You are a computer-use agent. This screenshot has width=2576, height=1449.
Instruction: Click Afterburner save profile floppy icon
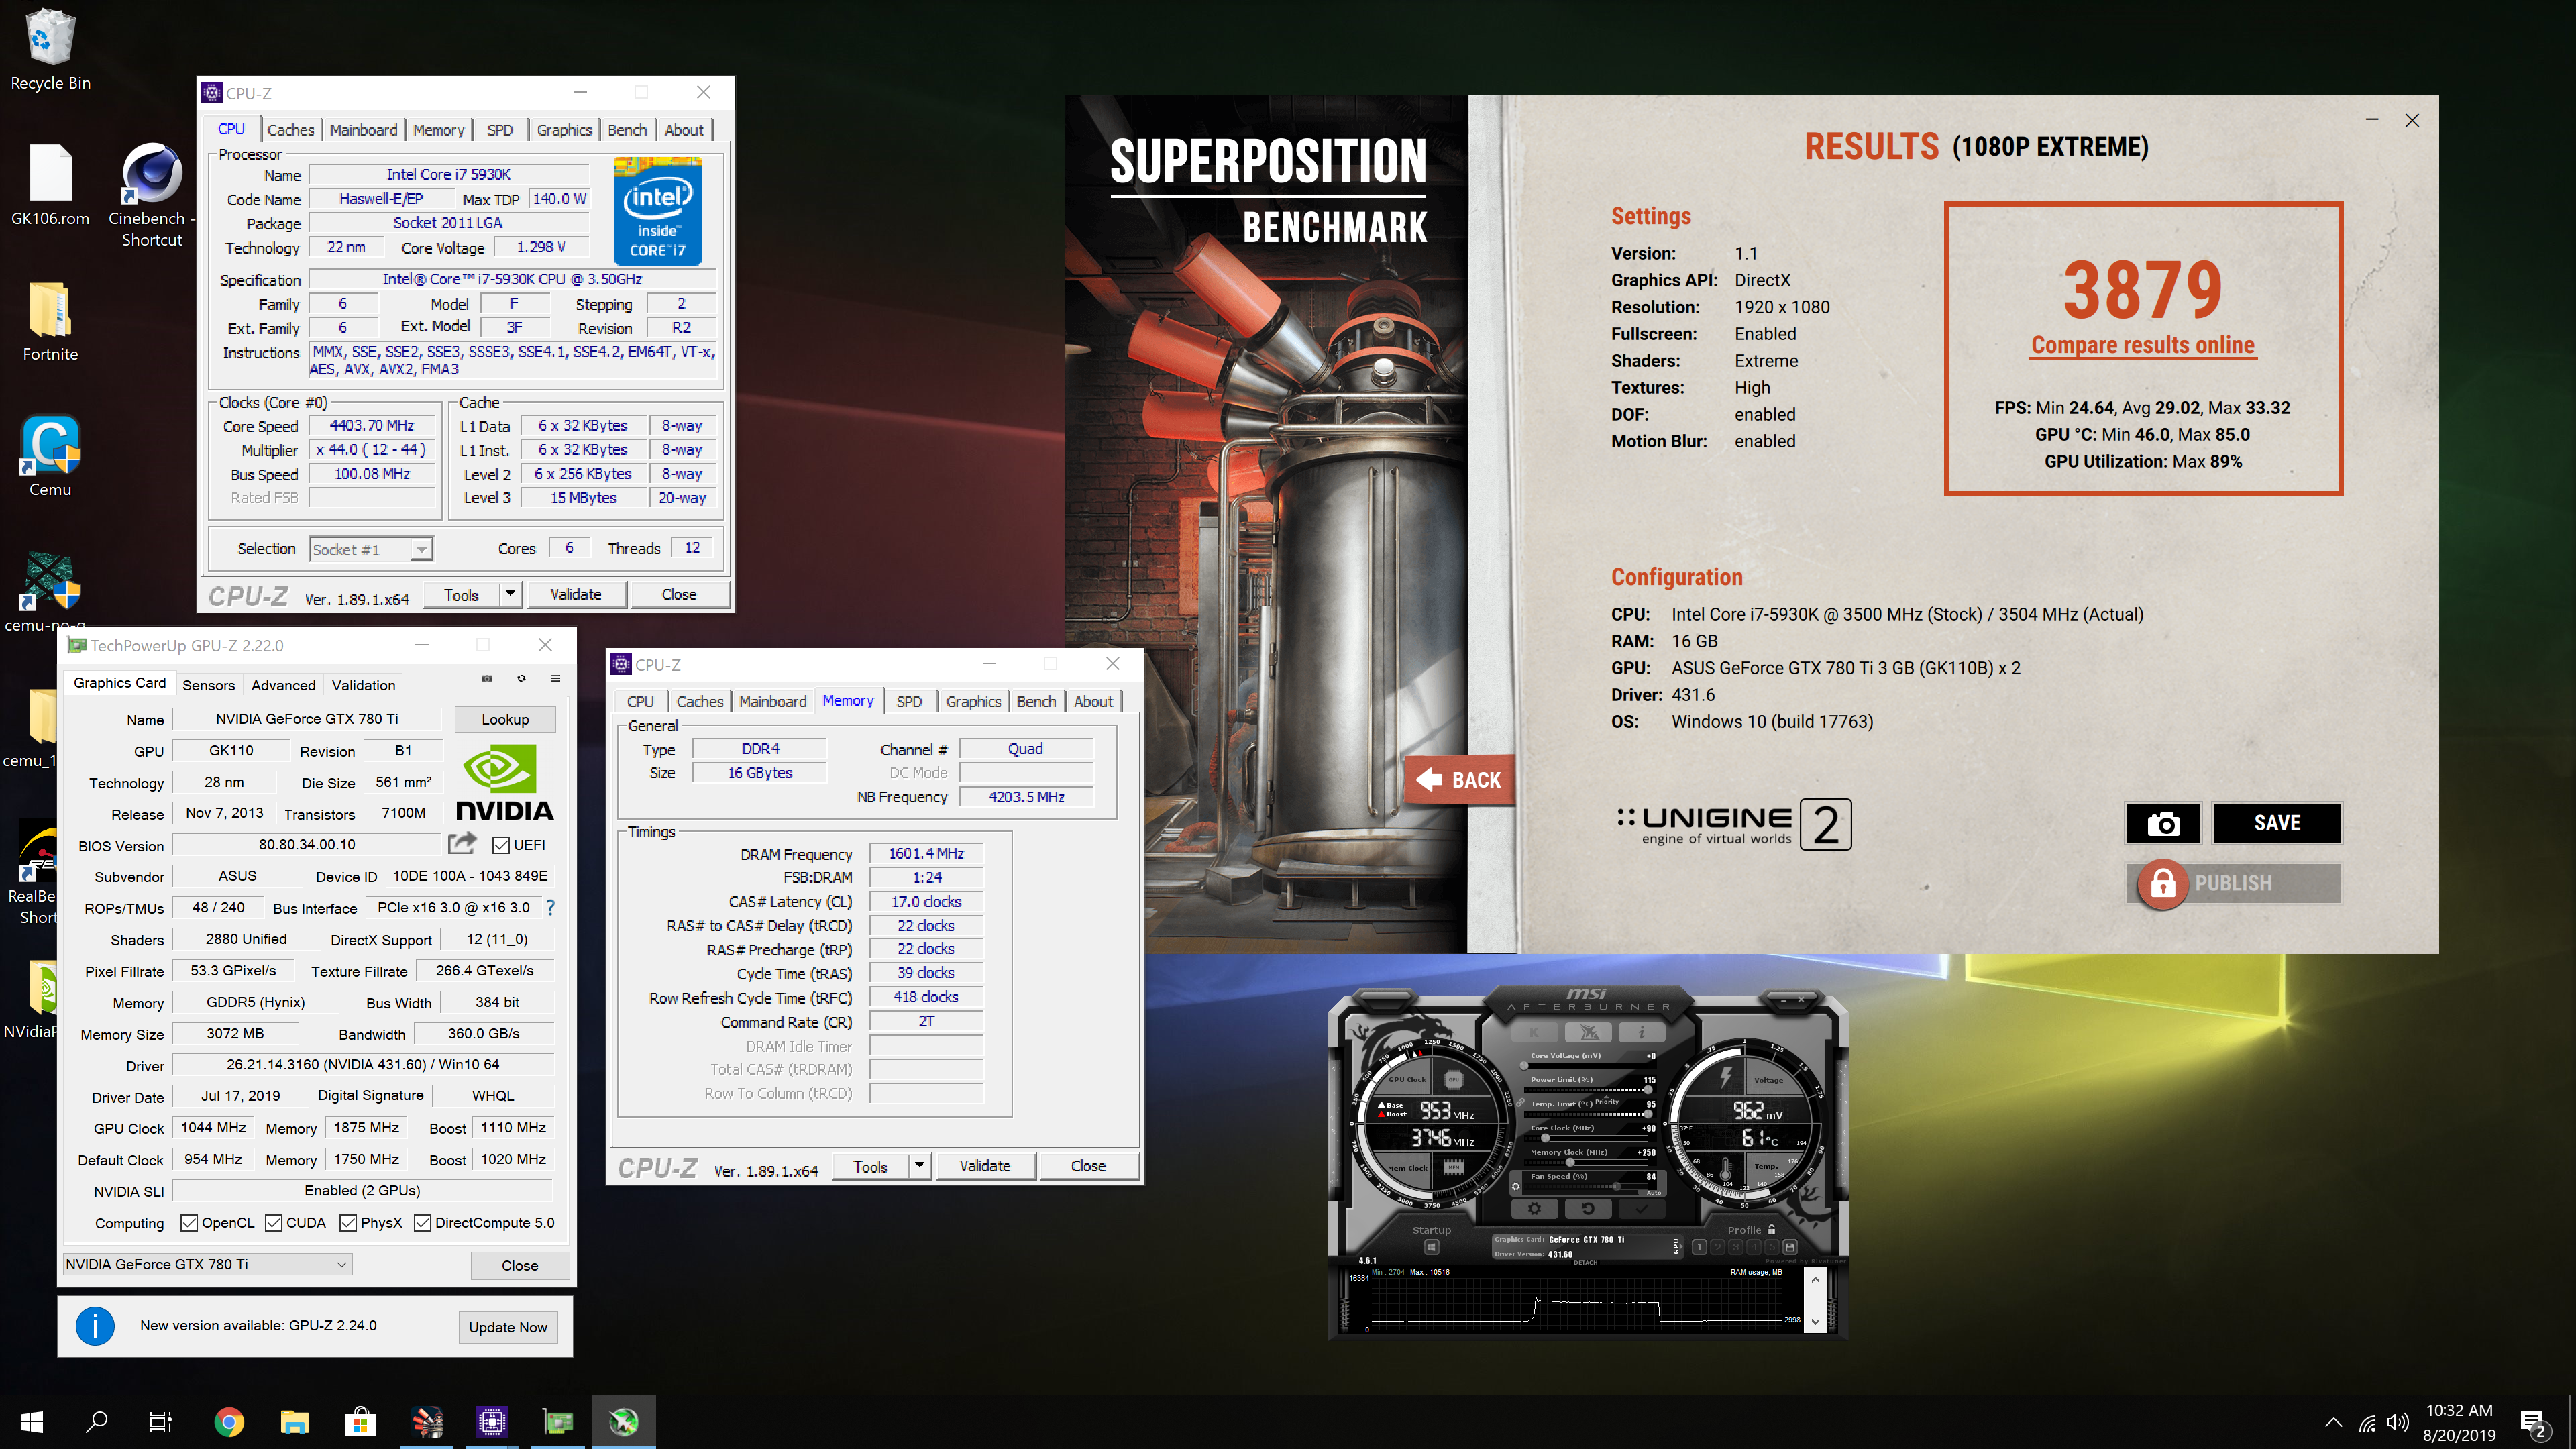coord(1790,1247)
